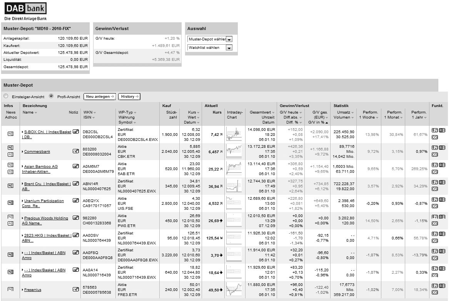Click G/V Gesamtdepot value +4,47 %

pos(172,53)
